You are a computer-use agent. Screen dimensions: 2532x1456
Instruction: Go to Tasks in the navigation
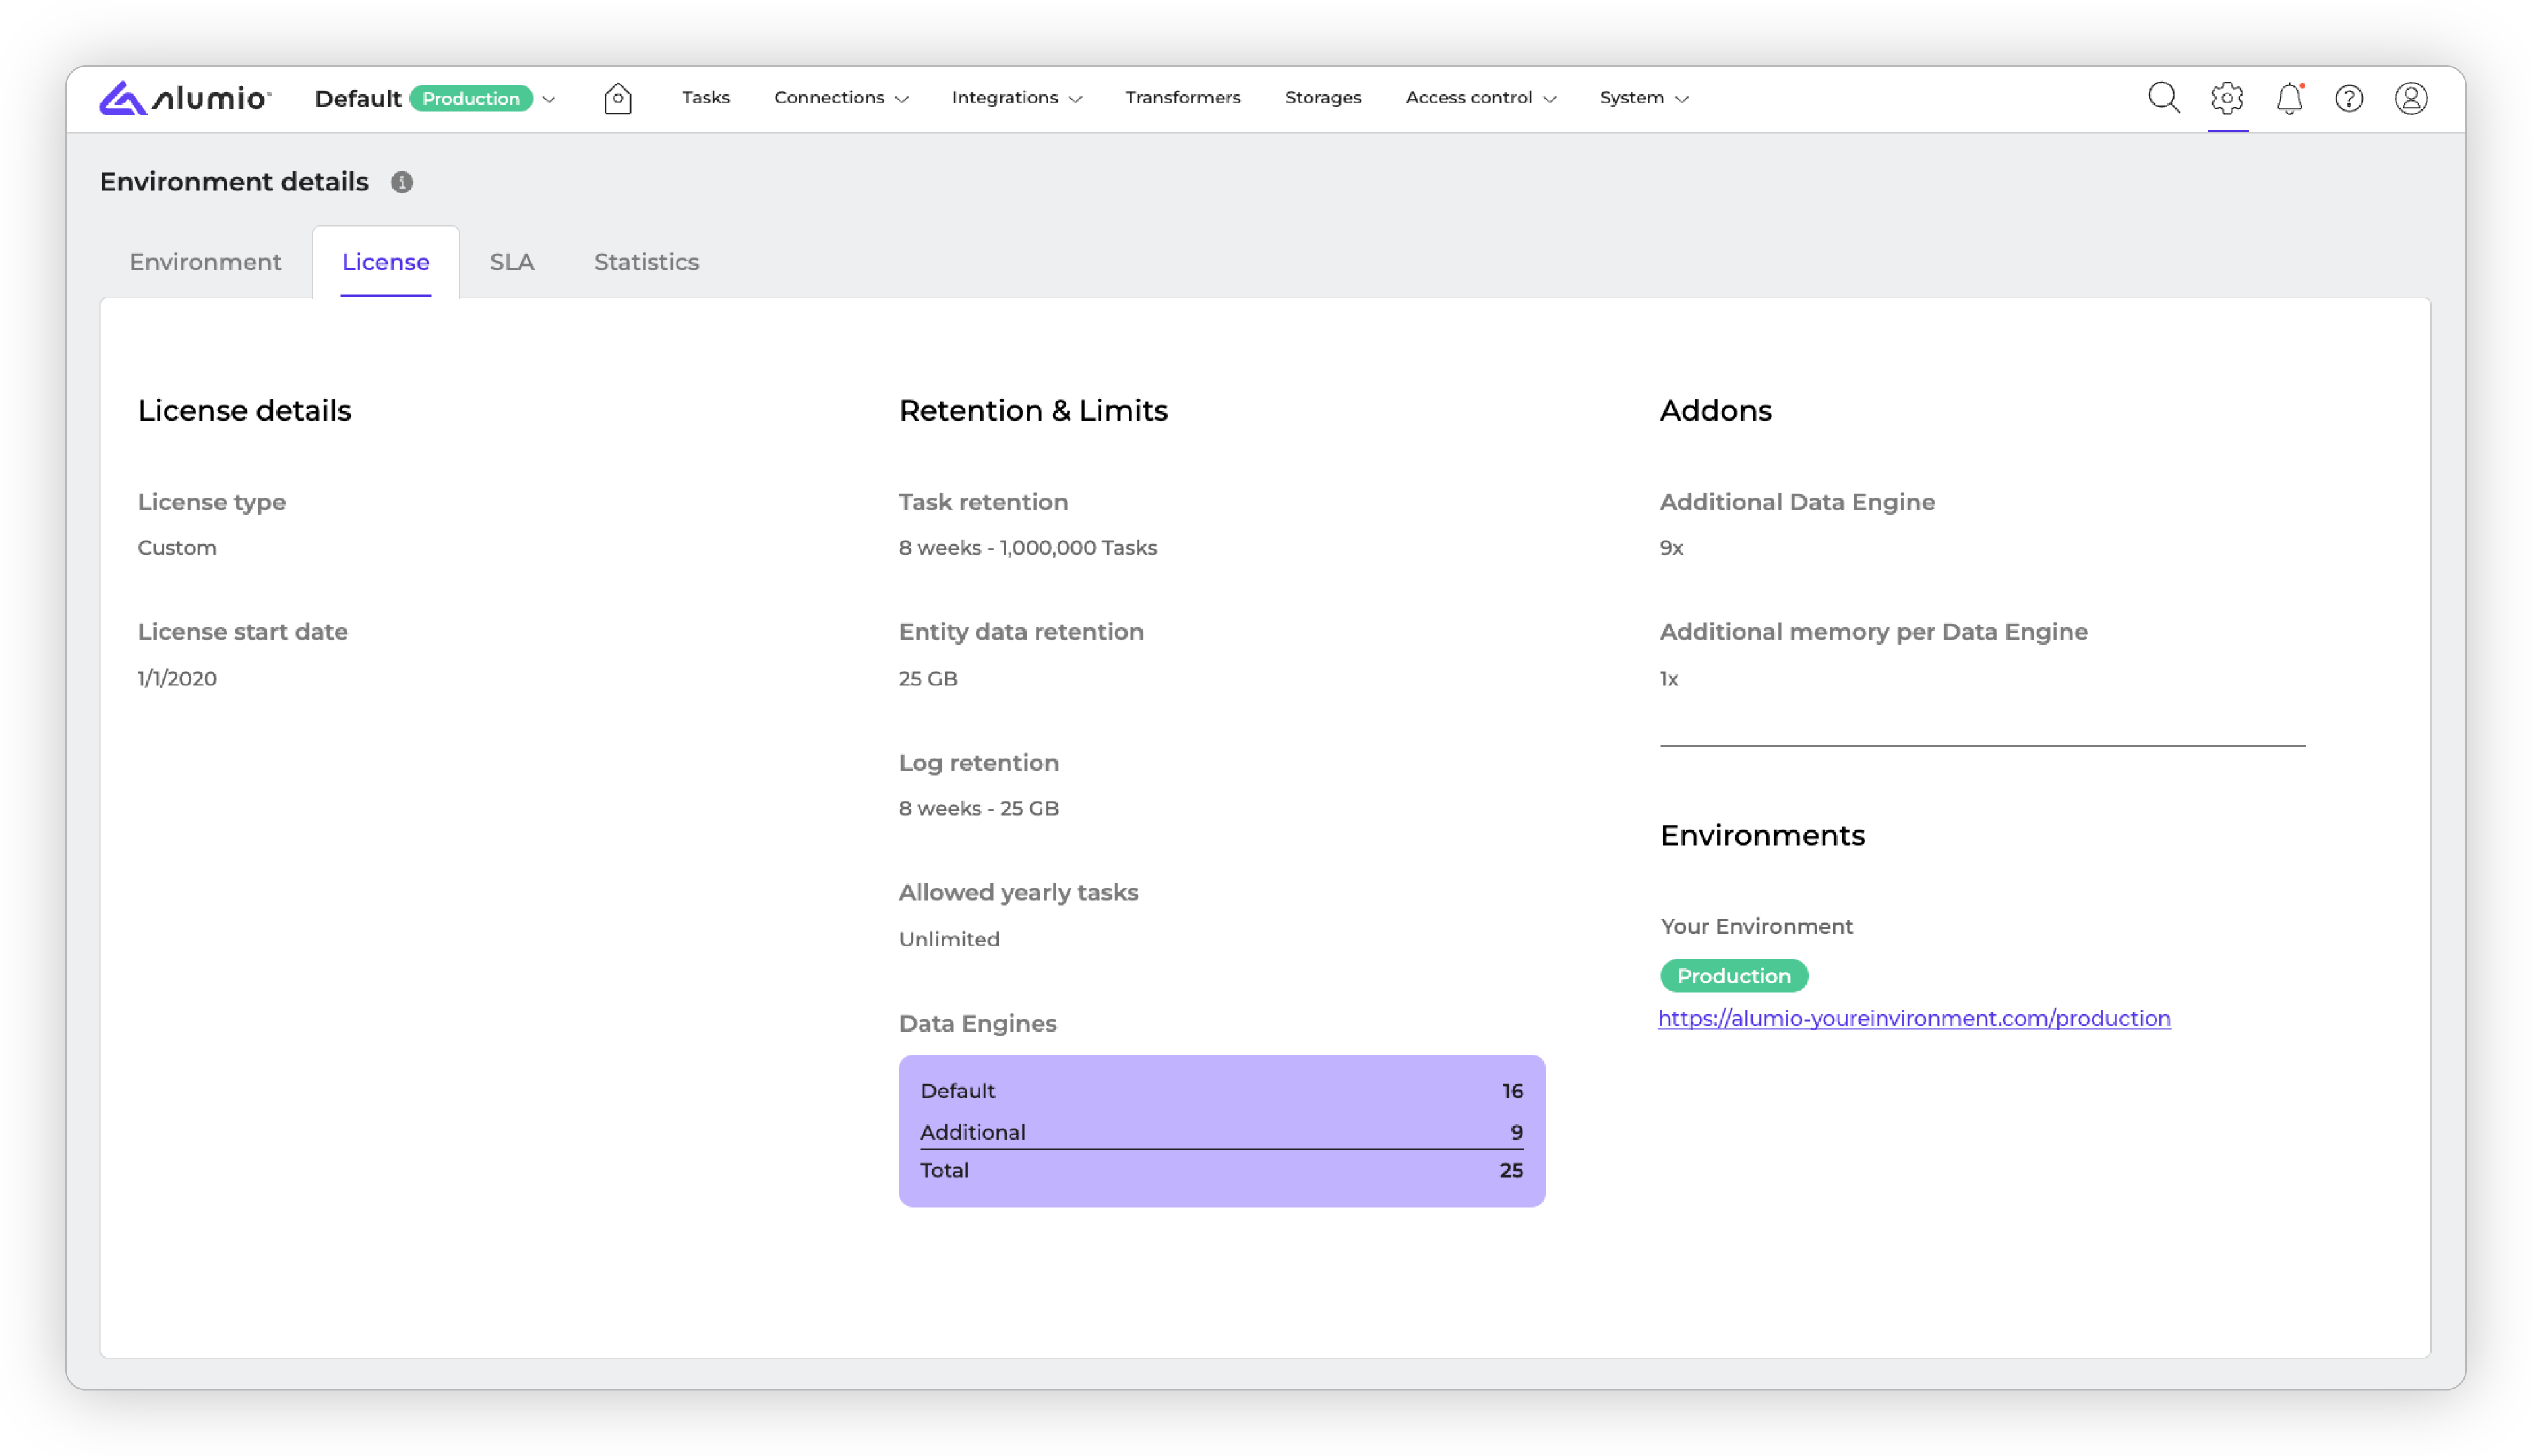pyautogui.click(x=706, y=98)
